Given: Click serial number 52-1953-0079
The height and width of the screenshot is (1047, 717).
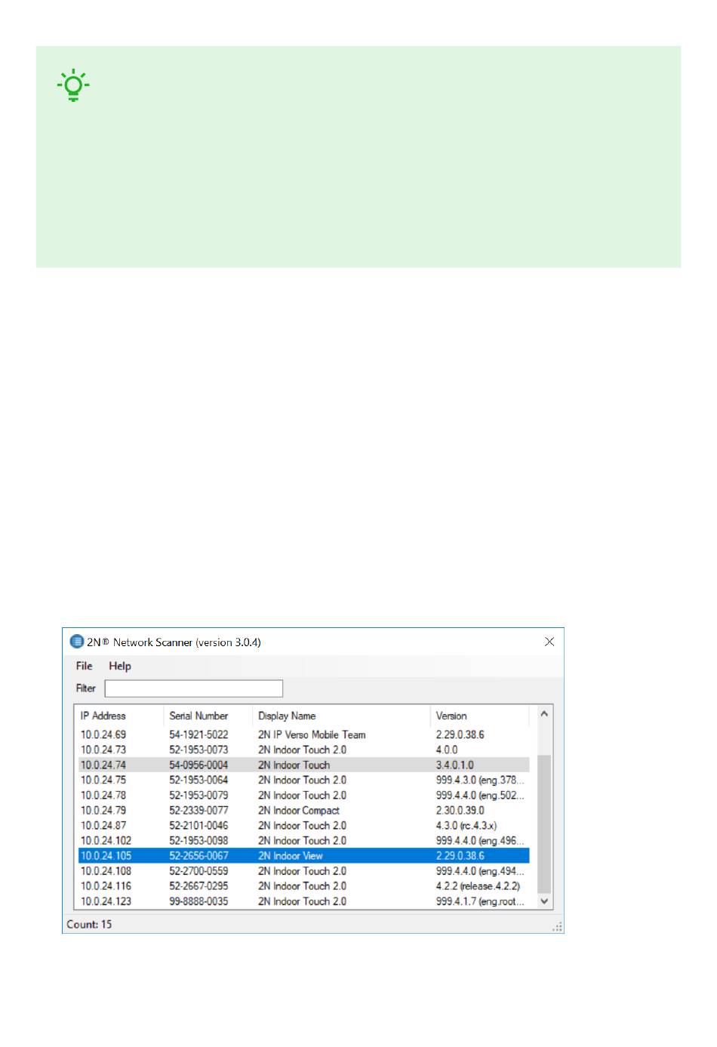Looking at the screenshot, I should click(198, 795).
